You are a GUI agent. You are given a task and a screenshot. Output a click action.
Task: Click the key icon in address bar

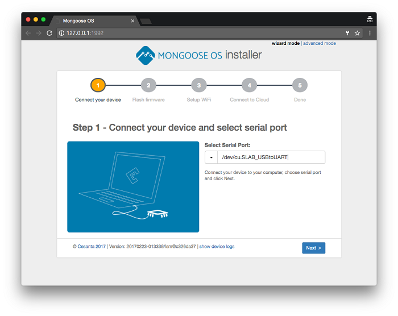tap(347, 33)
